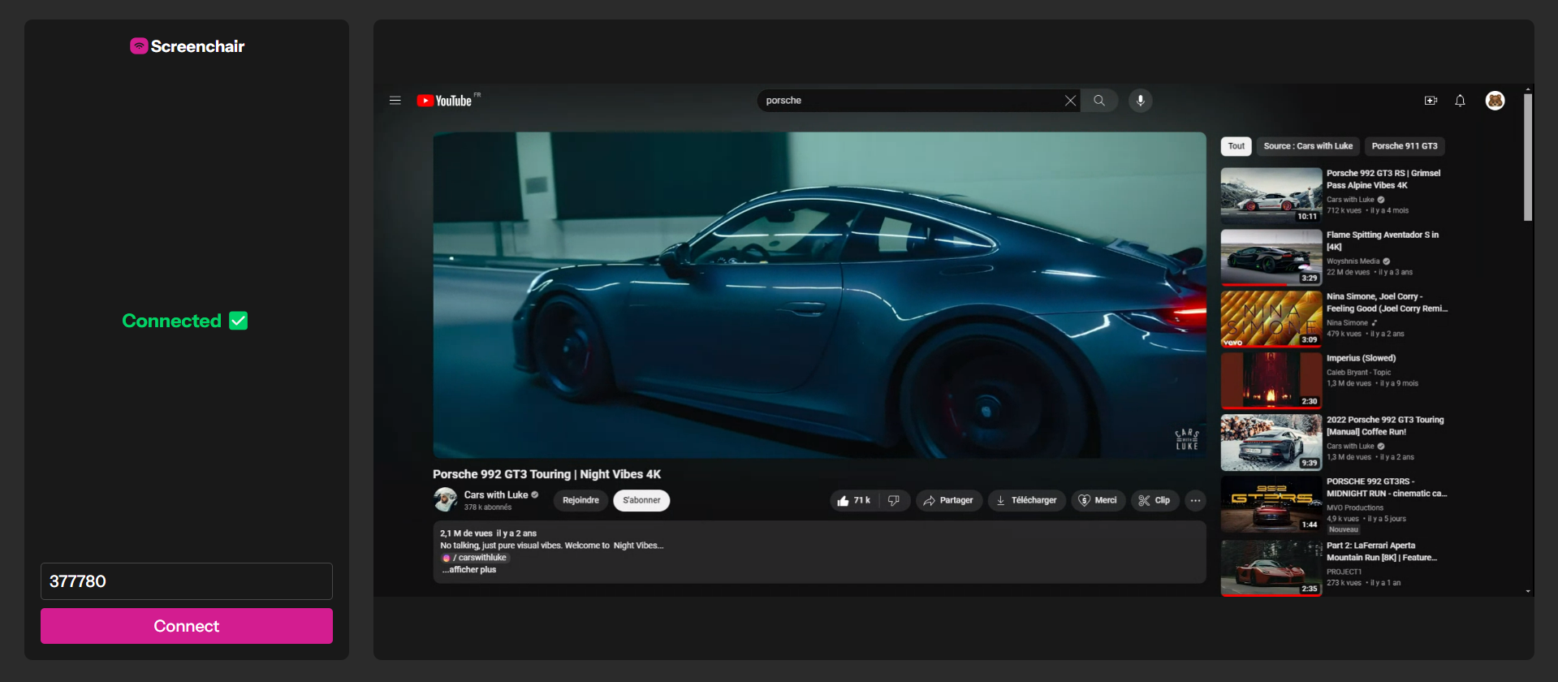Viewport: 1558px width, 682px height.
Task: Select the Tout filter chip
Action: [1236, 146]
